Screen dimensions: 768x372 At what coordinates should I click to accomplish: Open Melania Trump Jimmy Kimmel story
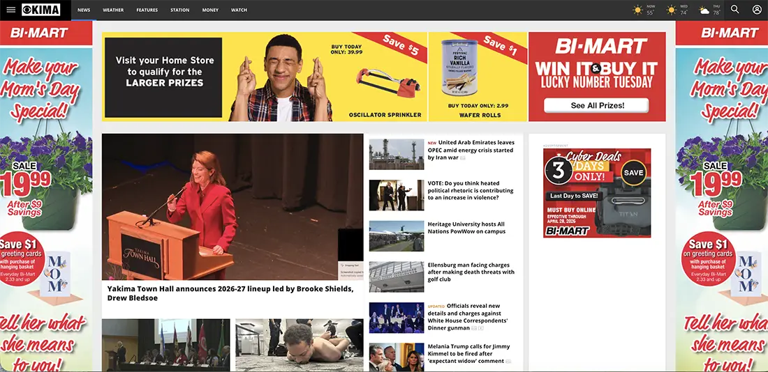[468, 353]
